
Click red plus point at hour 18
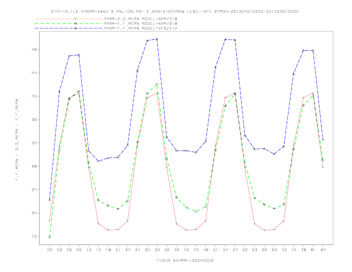tap(108, 230)
